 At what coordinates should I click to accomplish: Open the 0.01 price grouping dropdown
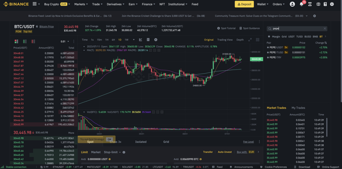tap(65, 42)
